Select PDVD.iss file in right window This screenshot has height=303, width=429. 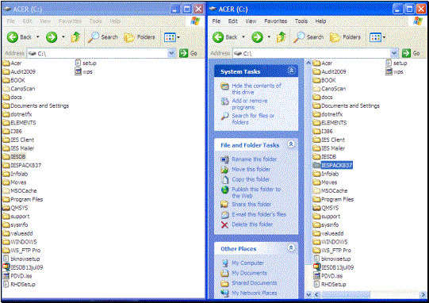click(327, 276)
